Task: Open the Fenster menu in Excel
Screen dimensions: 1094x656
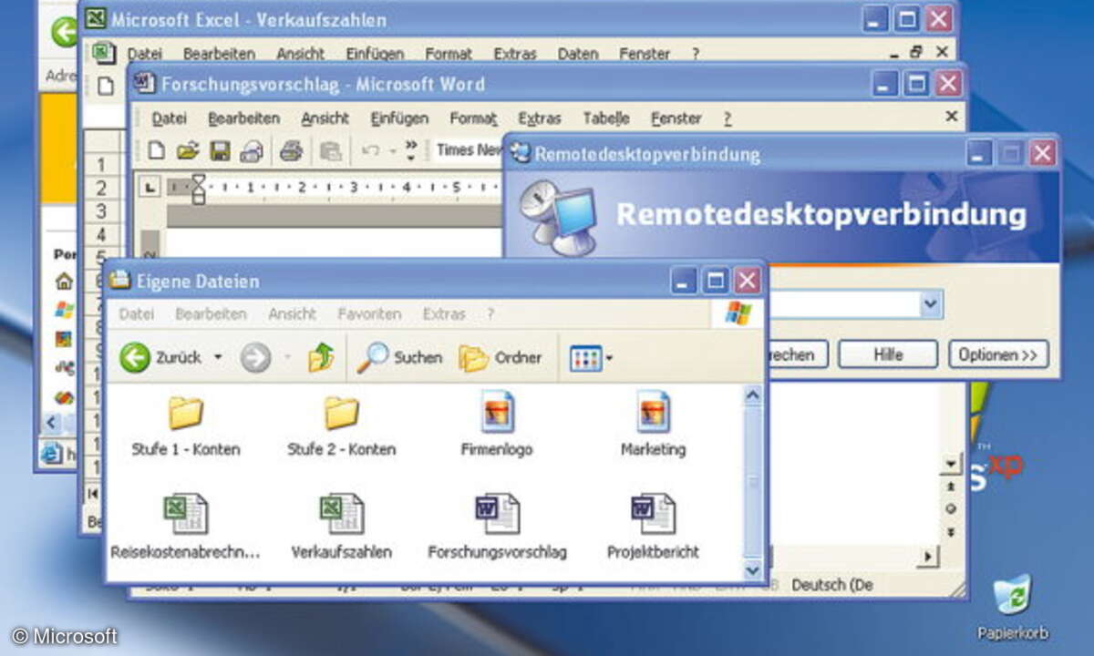Action: tap(645, 54)
